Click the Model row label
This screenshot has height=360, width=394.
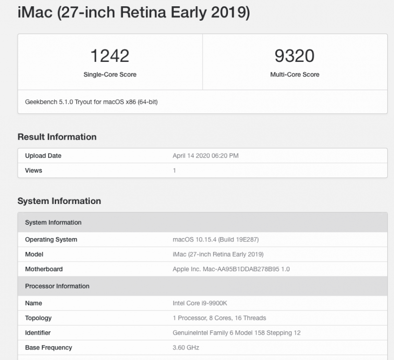click(34, 254)
